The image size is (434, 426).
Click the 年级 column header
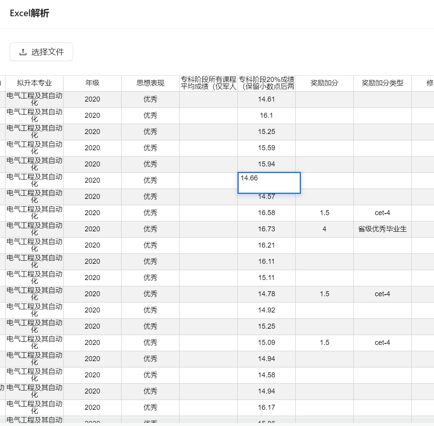click(92, 83)
